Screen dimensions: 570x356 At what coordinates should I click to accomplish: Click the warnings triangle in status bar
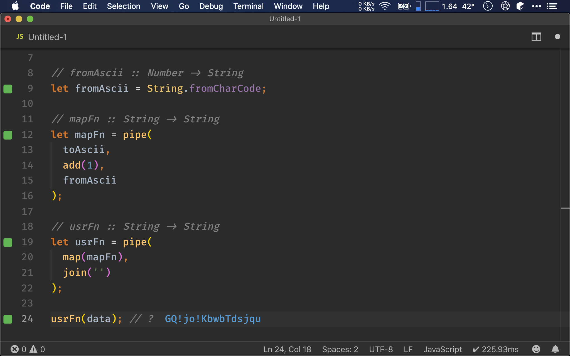(x=34, y=349)
